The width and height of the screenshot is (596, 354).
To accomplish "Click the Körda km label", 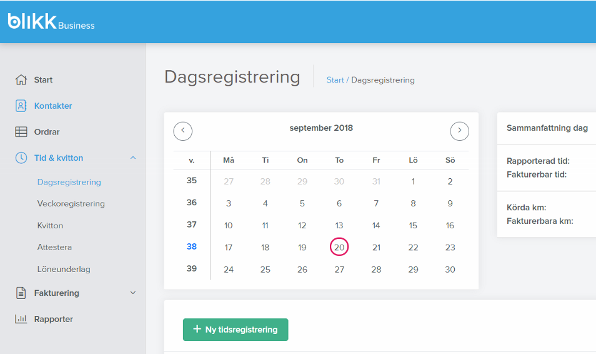I will pyautogui.click(x=527, y=208).
